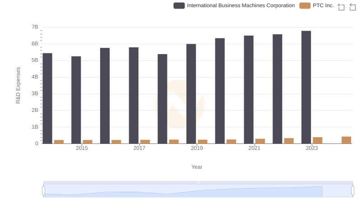
Task: Click the '2023' x-axis label
Action: pos(312,148)
